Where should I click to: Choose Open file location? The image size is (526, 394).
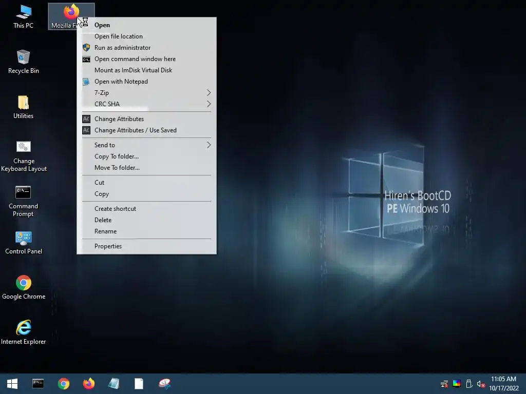[x=146, y=36]
